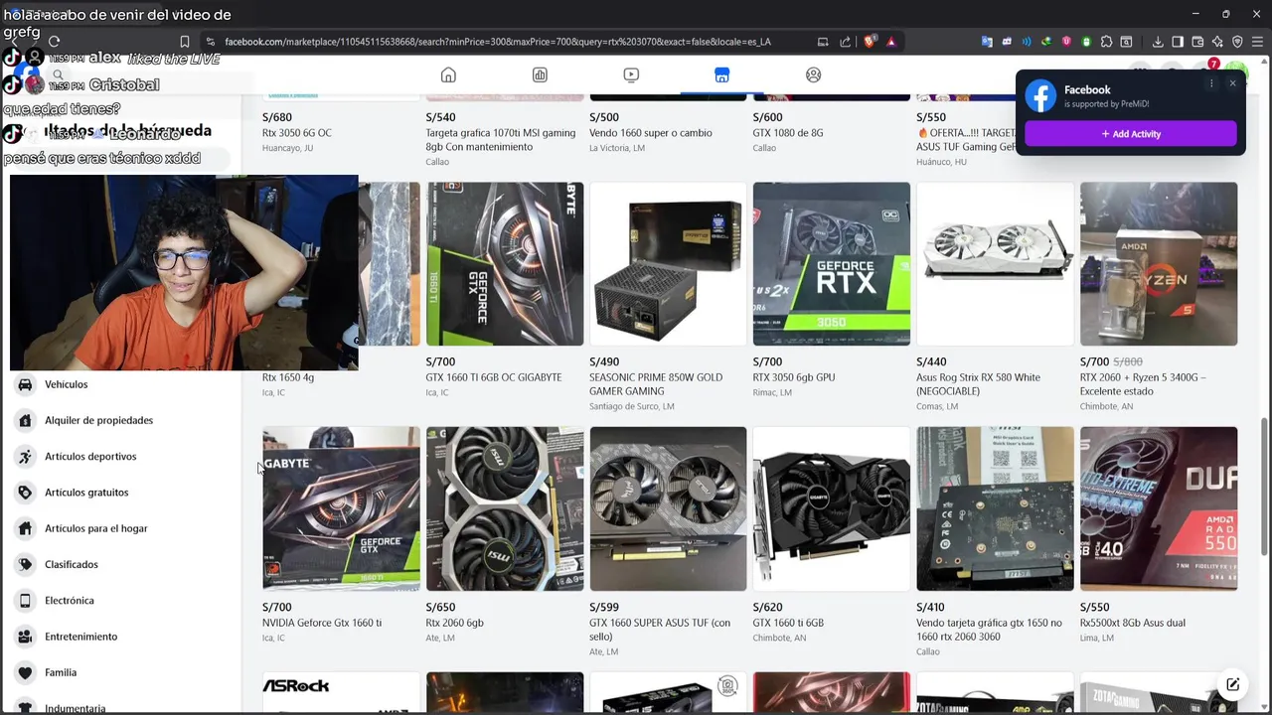Close the PreMiD Facebook popup
Image resolution: width=1272 pixels, height=715 pixels.
pyautogui.click(x=1232, y=83)
